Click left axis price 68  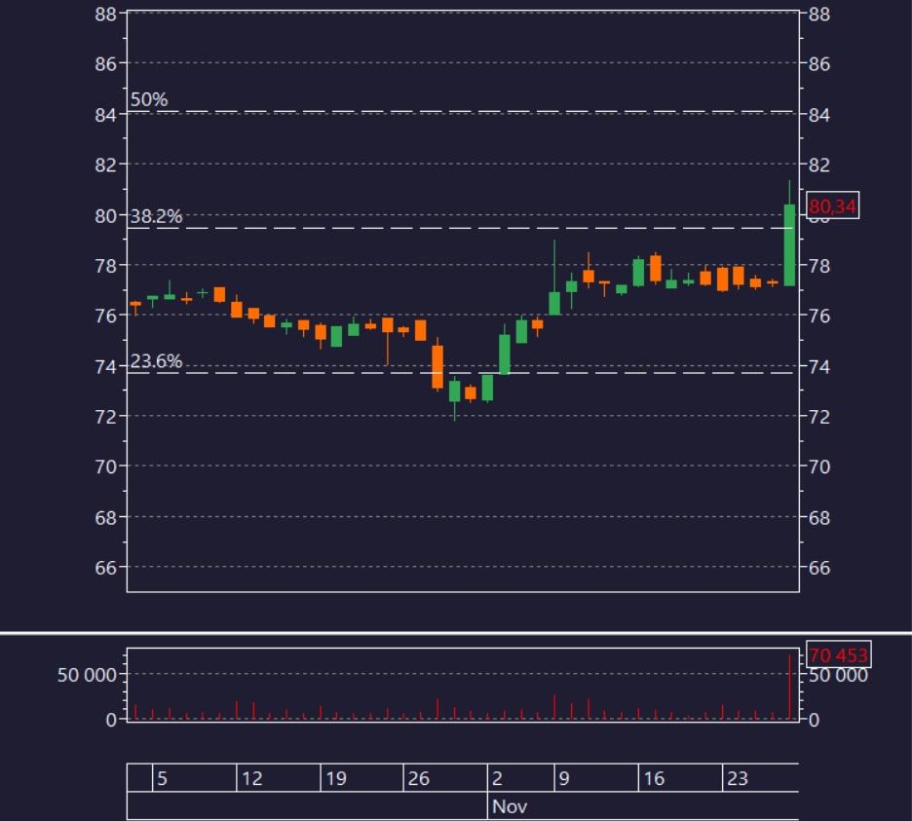tap(106, 517)
